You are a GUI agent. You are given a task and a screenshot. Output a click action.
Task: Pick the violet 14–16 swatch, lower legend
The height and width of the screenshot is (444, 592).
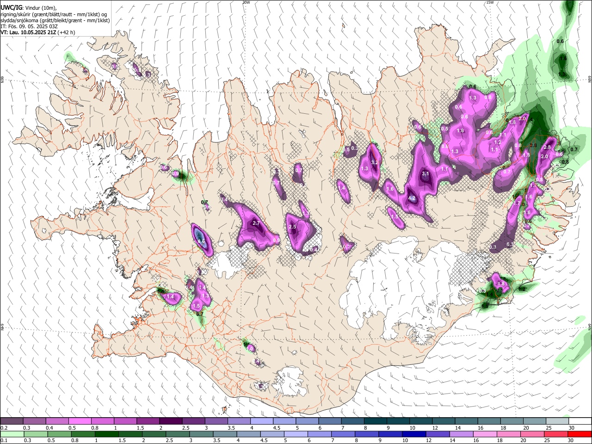(x=462, y=434)
